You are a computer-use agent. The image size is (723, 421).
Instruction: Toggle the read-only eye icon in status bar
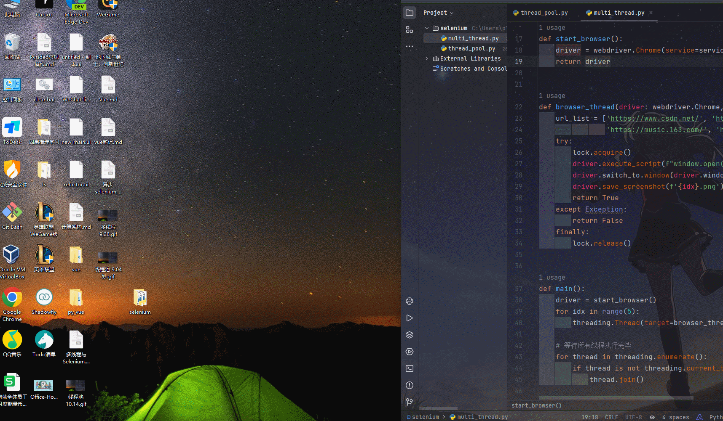click(652, 417)
